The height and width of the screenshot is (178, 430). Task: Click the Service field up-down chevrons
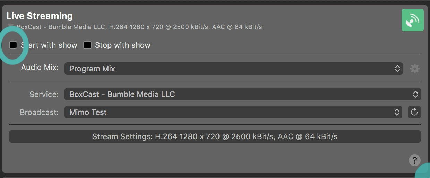[x=415, y=94]
